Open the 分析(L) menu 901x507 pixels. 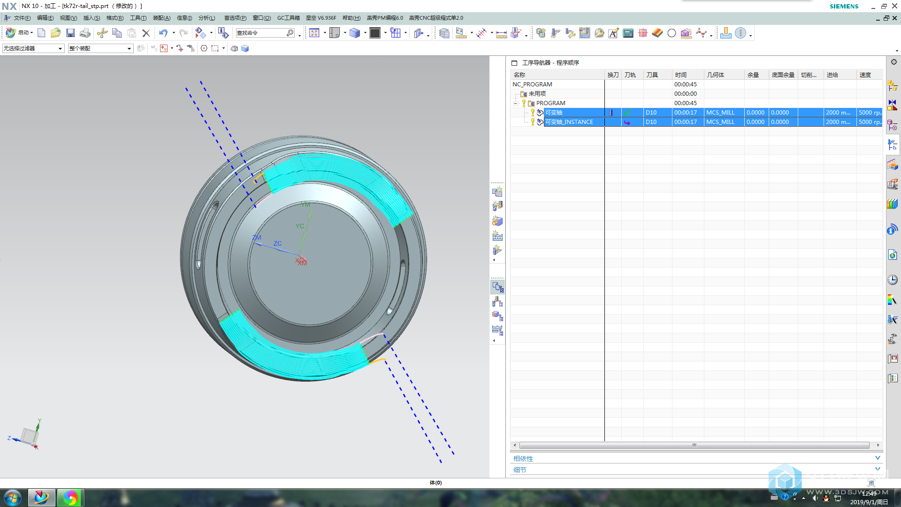click(x=206, y=18)
